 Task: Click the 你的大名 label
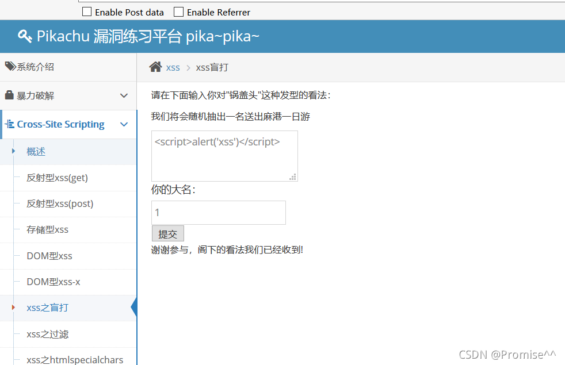pyautogui.click(x=173, y=190)
